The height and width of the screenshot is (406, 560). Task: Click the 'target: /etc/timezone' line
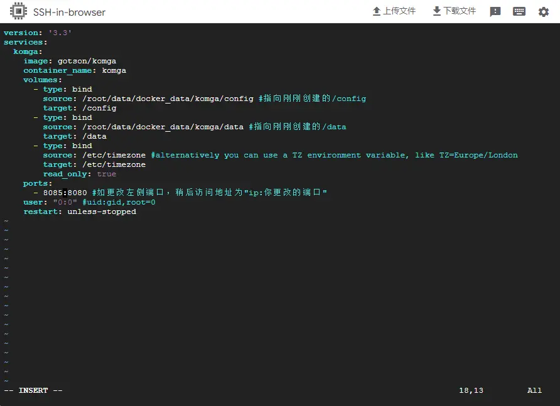94,164
